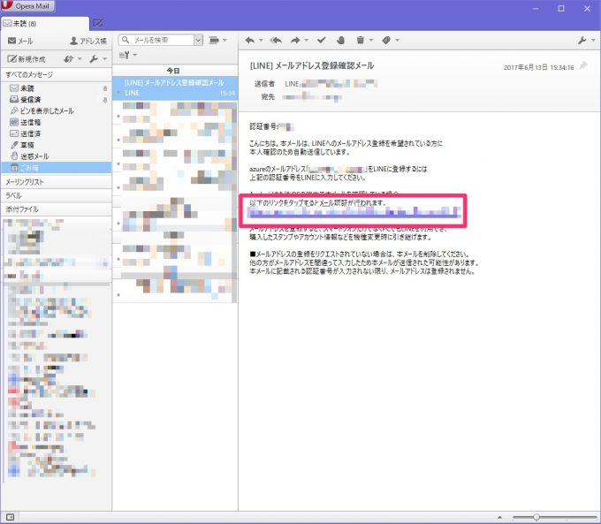Open the label tag dropdown arrow
Viewport: 601px width, 524px height.
click(x=397, y=40)
